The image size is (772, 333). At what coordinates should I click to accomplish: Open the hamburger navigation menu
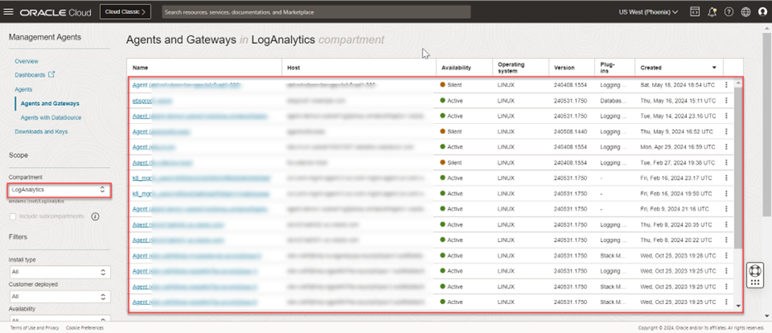pyautogui.click(x=8, y=12)
